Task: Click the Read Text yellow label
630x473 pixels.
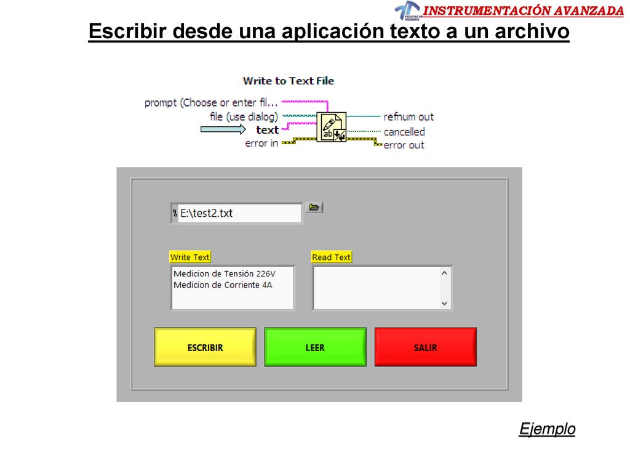Action: [332, 257]
